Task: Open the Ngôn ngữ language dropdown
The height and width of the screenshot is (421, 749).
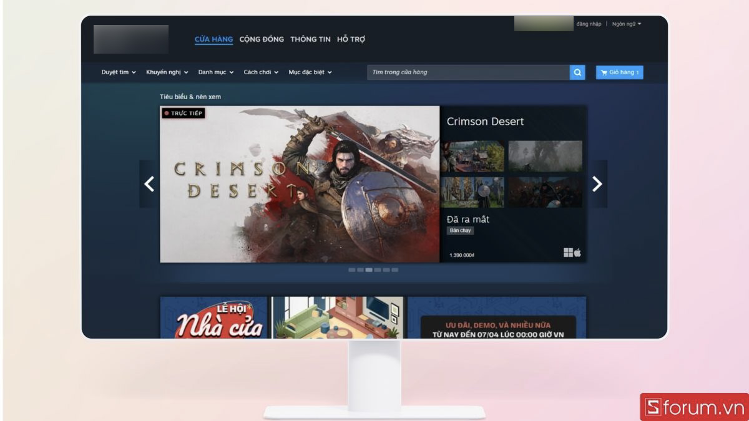Action: coord(627,24)
